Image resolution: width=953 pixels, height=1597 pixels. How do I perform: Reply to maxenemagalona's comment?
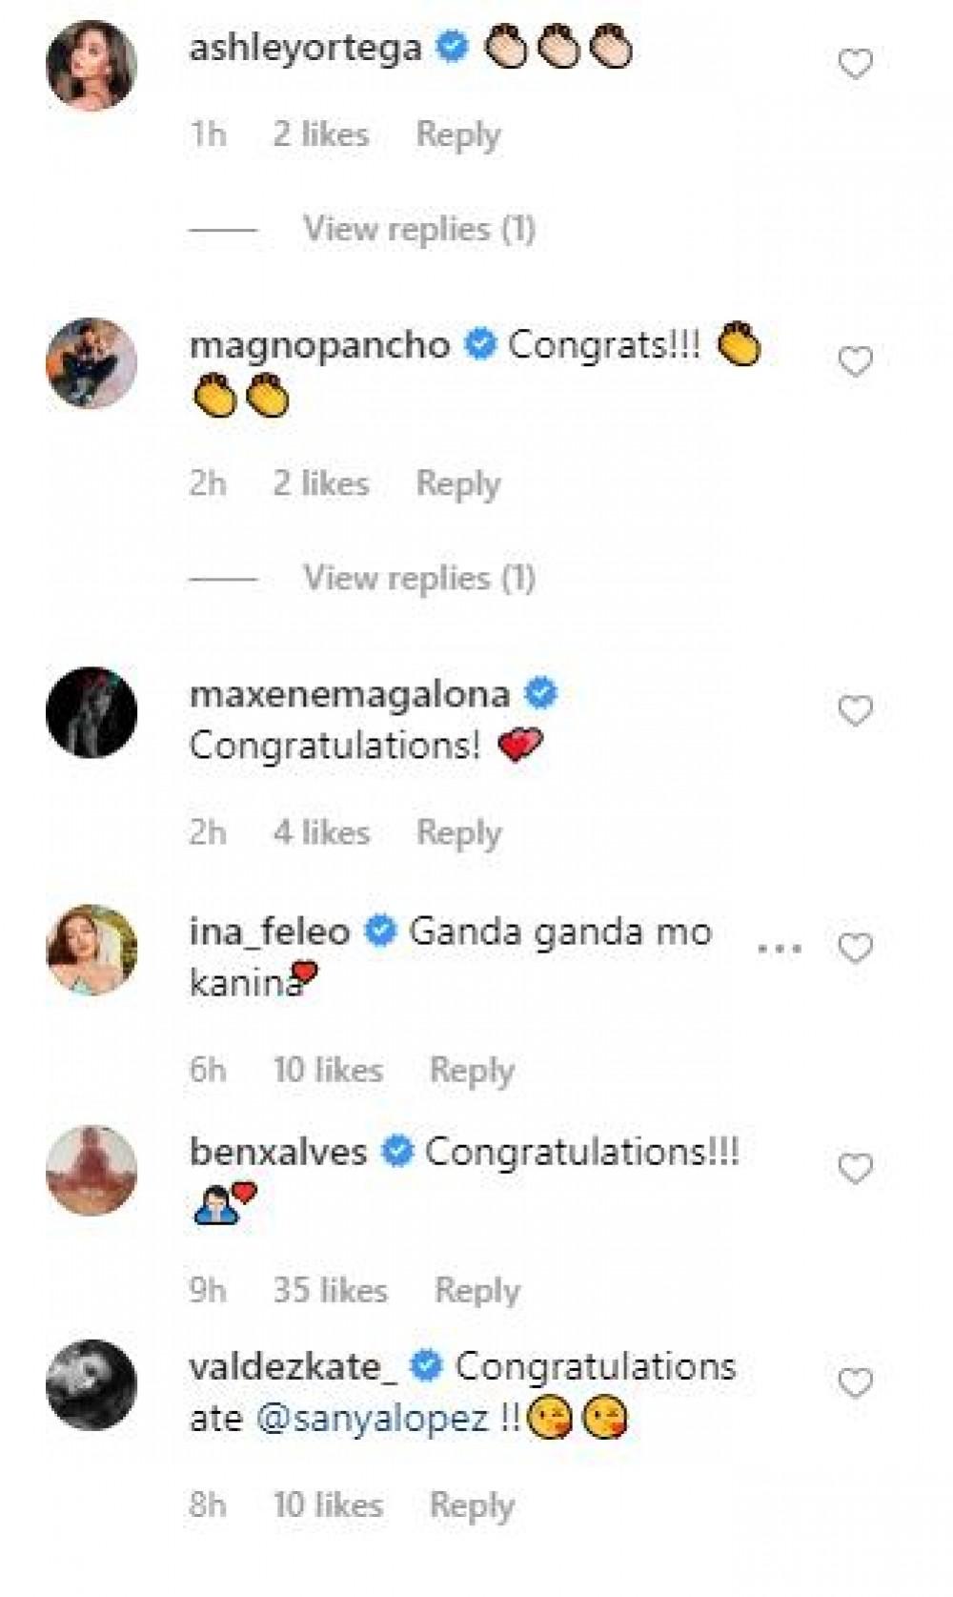(x=458, y=832)
